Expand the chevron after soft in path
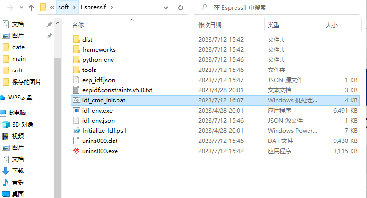The width and height of the screenshot is (367, 198). (74, 7)
